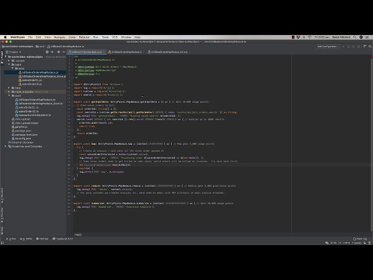The width and height of the screenshot is (373, 280).
Task: Click the UTF-8 encoding status item
Action: click(x=346, y=243)
